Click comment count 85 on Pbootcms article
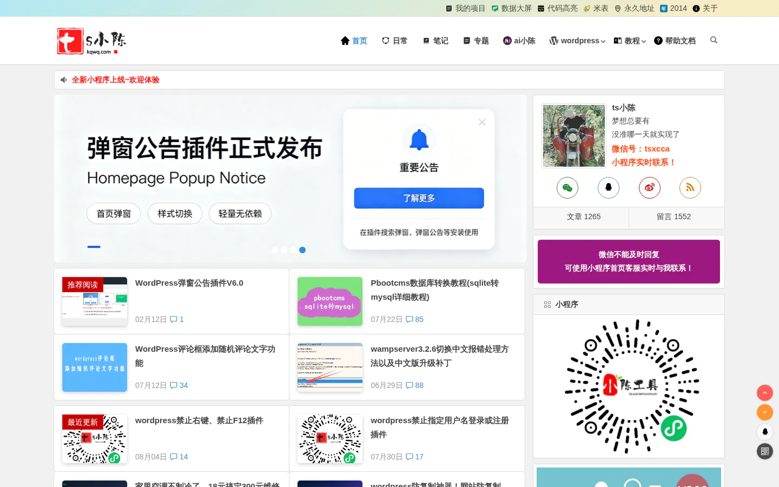This screenshot has height=487, width=779. tap(415, 319)
